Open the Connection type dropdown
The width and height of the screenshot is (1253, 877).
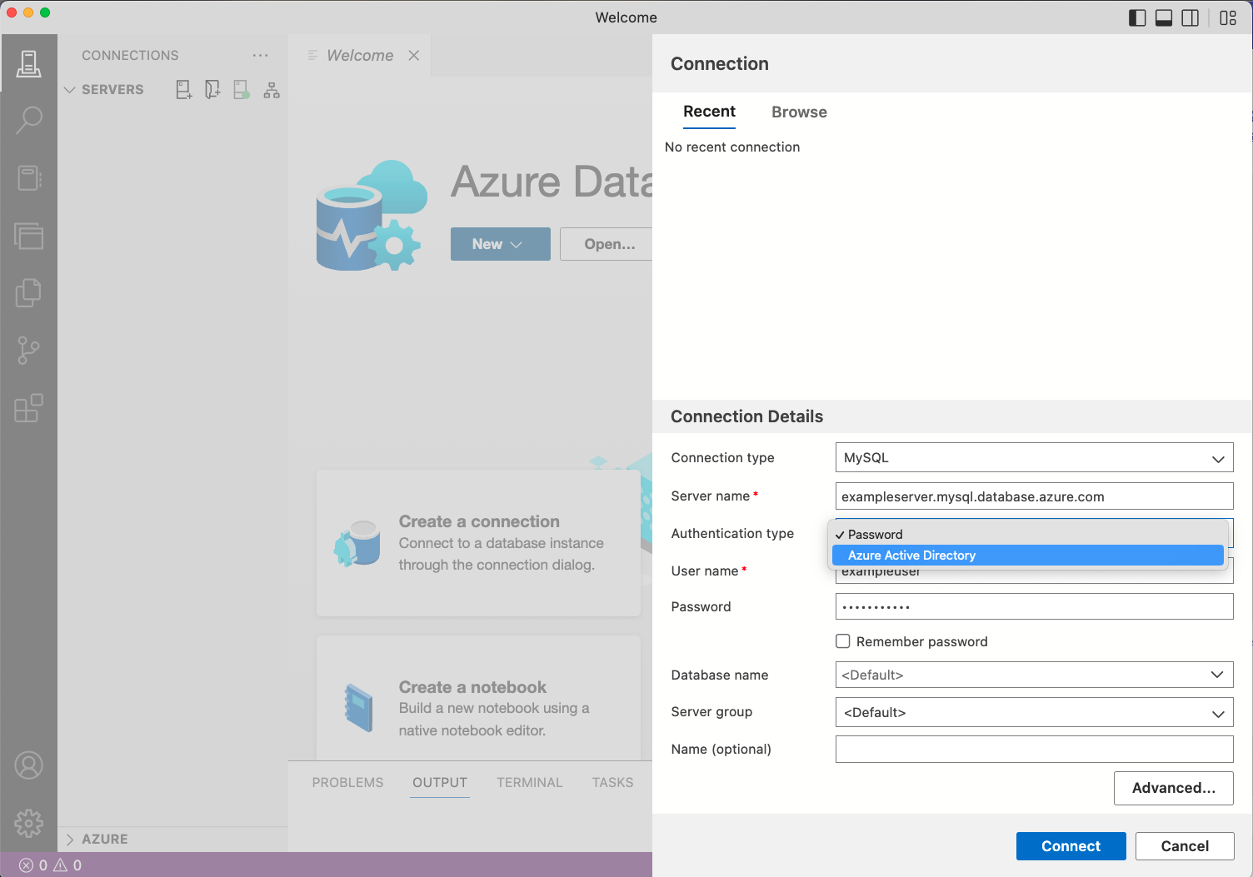coord(1033,457)
